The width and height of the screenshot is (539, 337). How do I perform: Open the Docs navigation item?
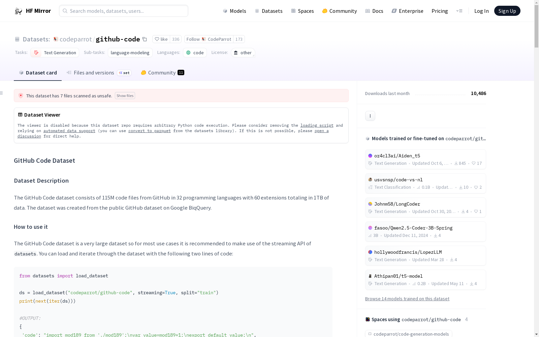[374, 11]
